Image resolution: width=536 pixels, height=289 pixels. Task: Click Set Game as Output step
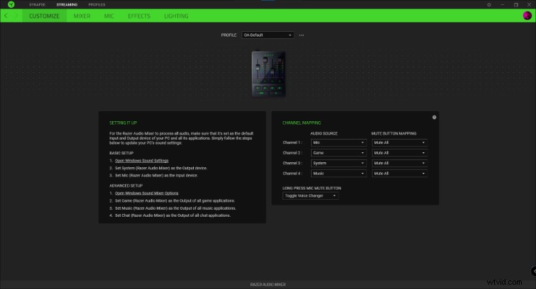tap(175, 200)
